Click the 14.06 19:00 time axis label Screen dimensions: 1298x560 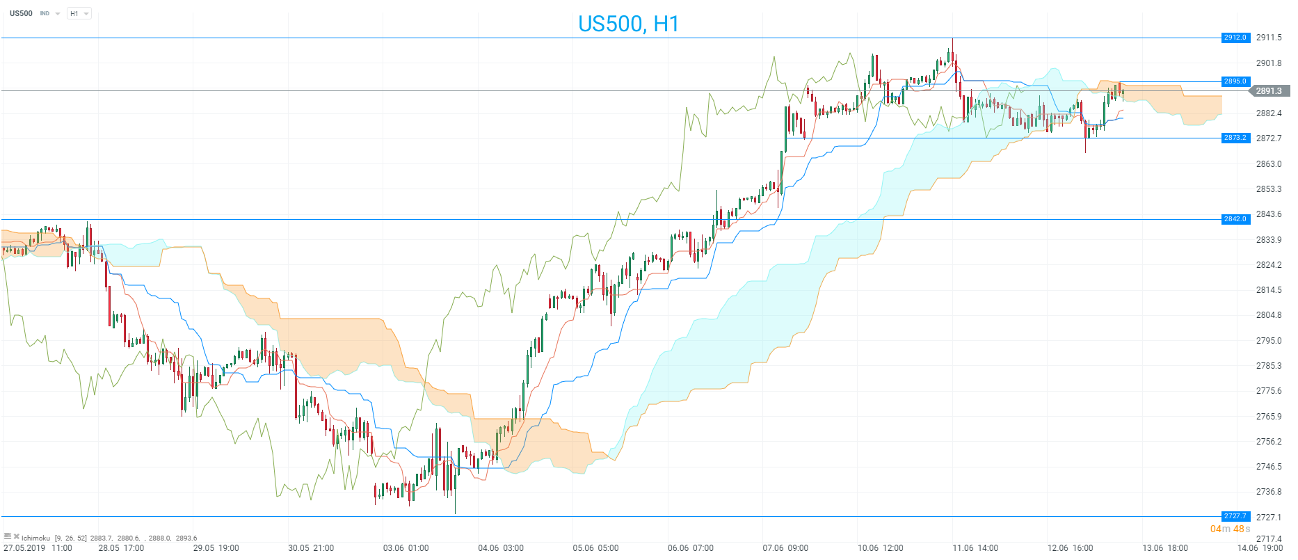[1260, 548]
